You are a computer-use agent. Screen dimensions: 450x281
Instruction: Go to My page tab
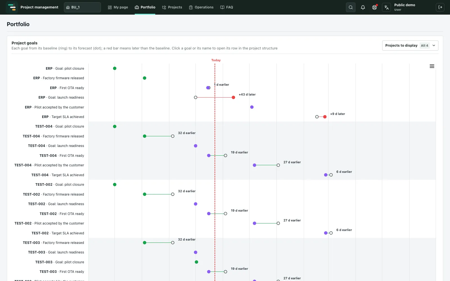point(118,7)
